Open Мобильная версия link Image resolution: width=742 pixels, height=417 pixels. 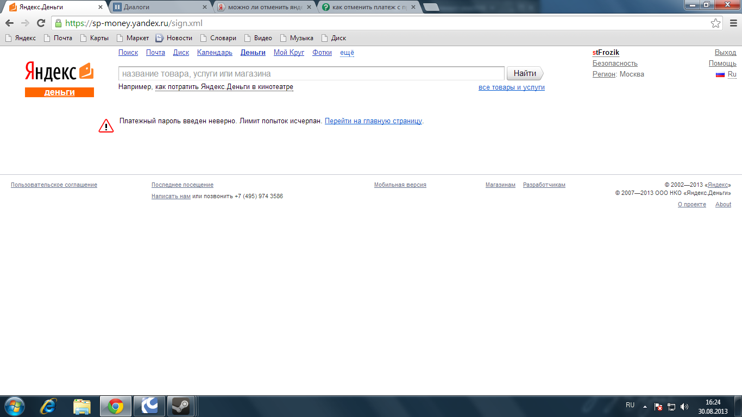pos(400,185)
